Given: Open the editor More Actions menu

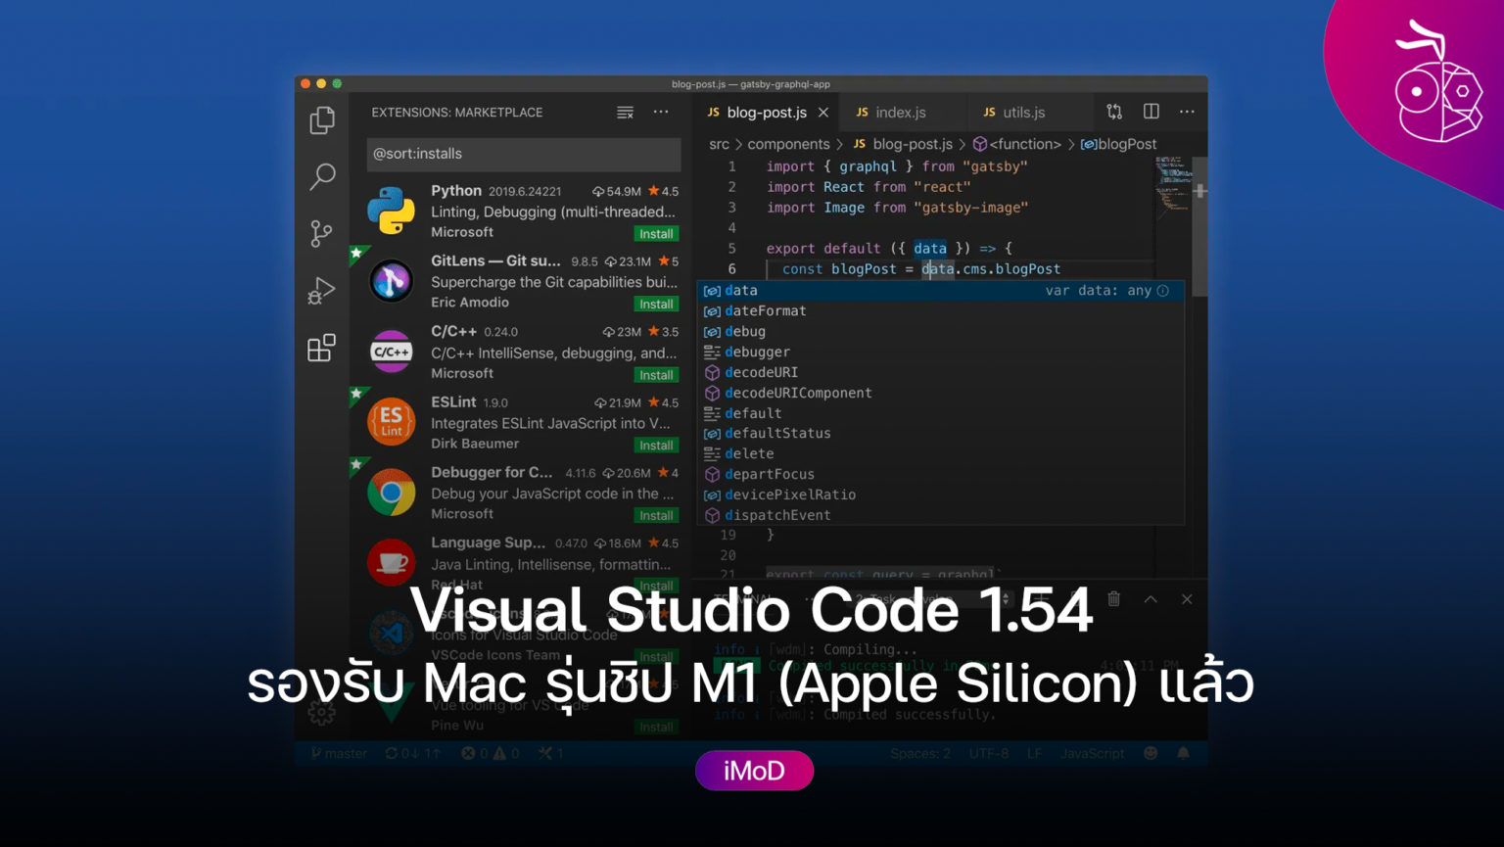Looking at the screenshot, I should (1187, 112).
